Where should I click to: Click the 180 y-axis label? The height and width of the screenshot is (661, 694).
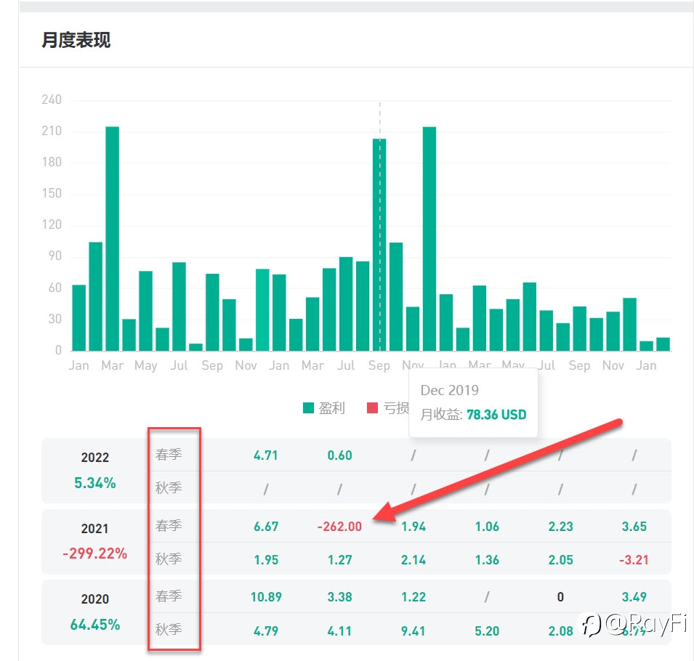52,162
